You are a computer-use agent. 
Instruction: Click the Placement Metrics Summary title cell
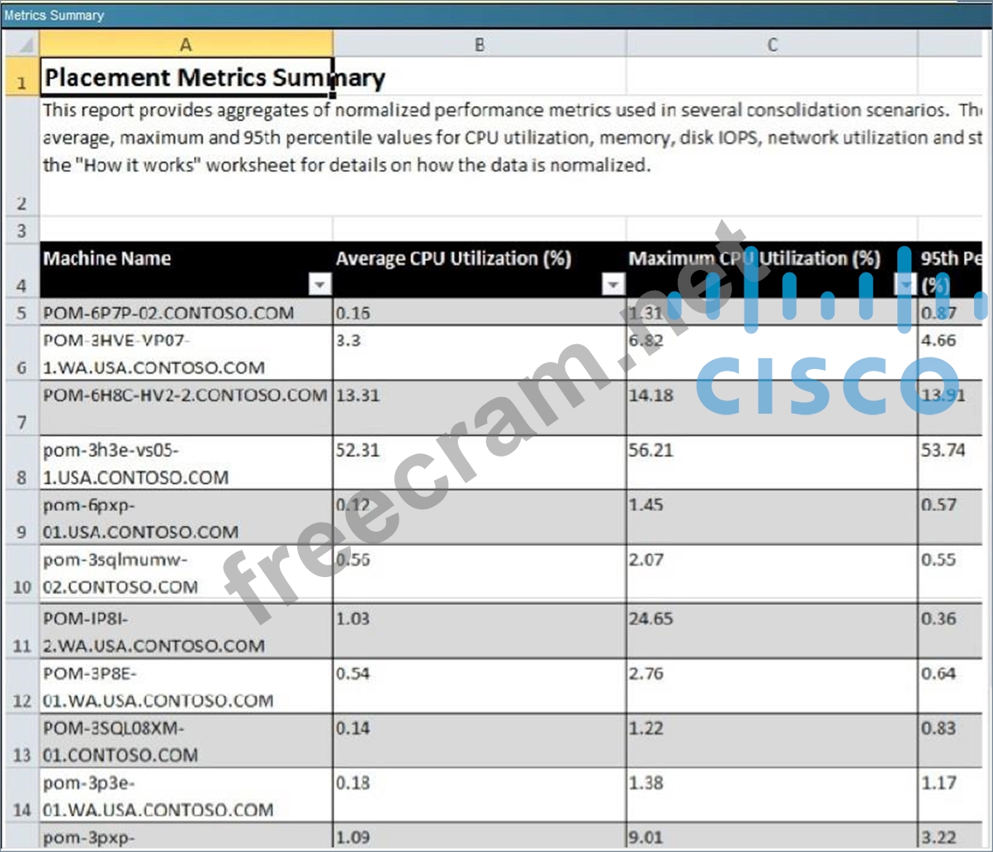tap(186, 78)
